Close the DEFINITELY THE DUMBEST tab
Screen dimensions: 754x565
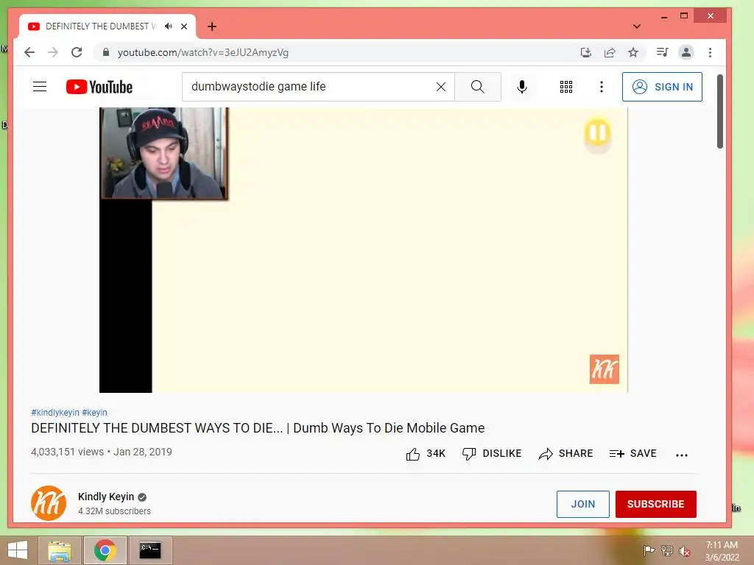pyautogui.click(x=184, y=26)
